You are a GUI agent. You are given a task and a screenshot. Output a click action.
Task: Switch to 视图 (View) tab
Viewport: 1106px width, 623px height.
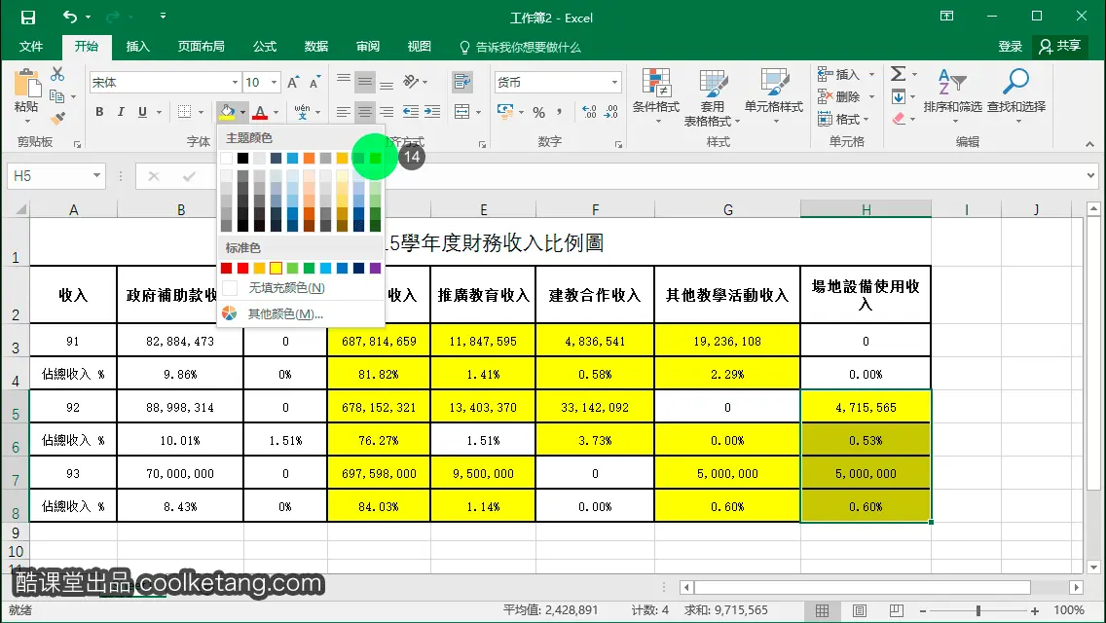tap(419, 47)
